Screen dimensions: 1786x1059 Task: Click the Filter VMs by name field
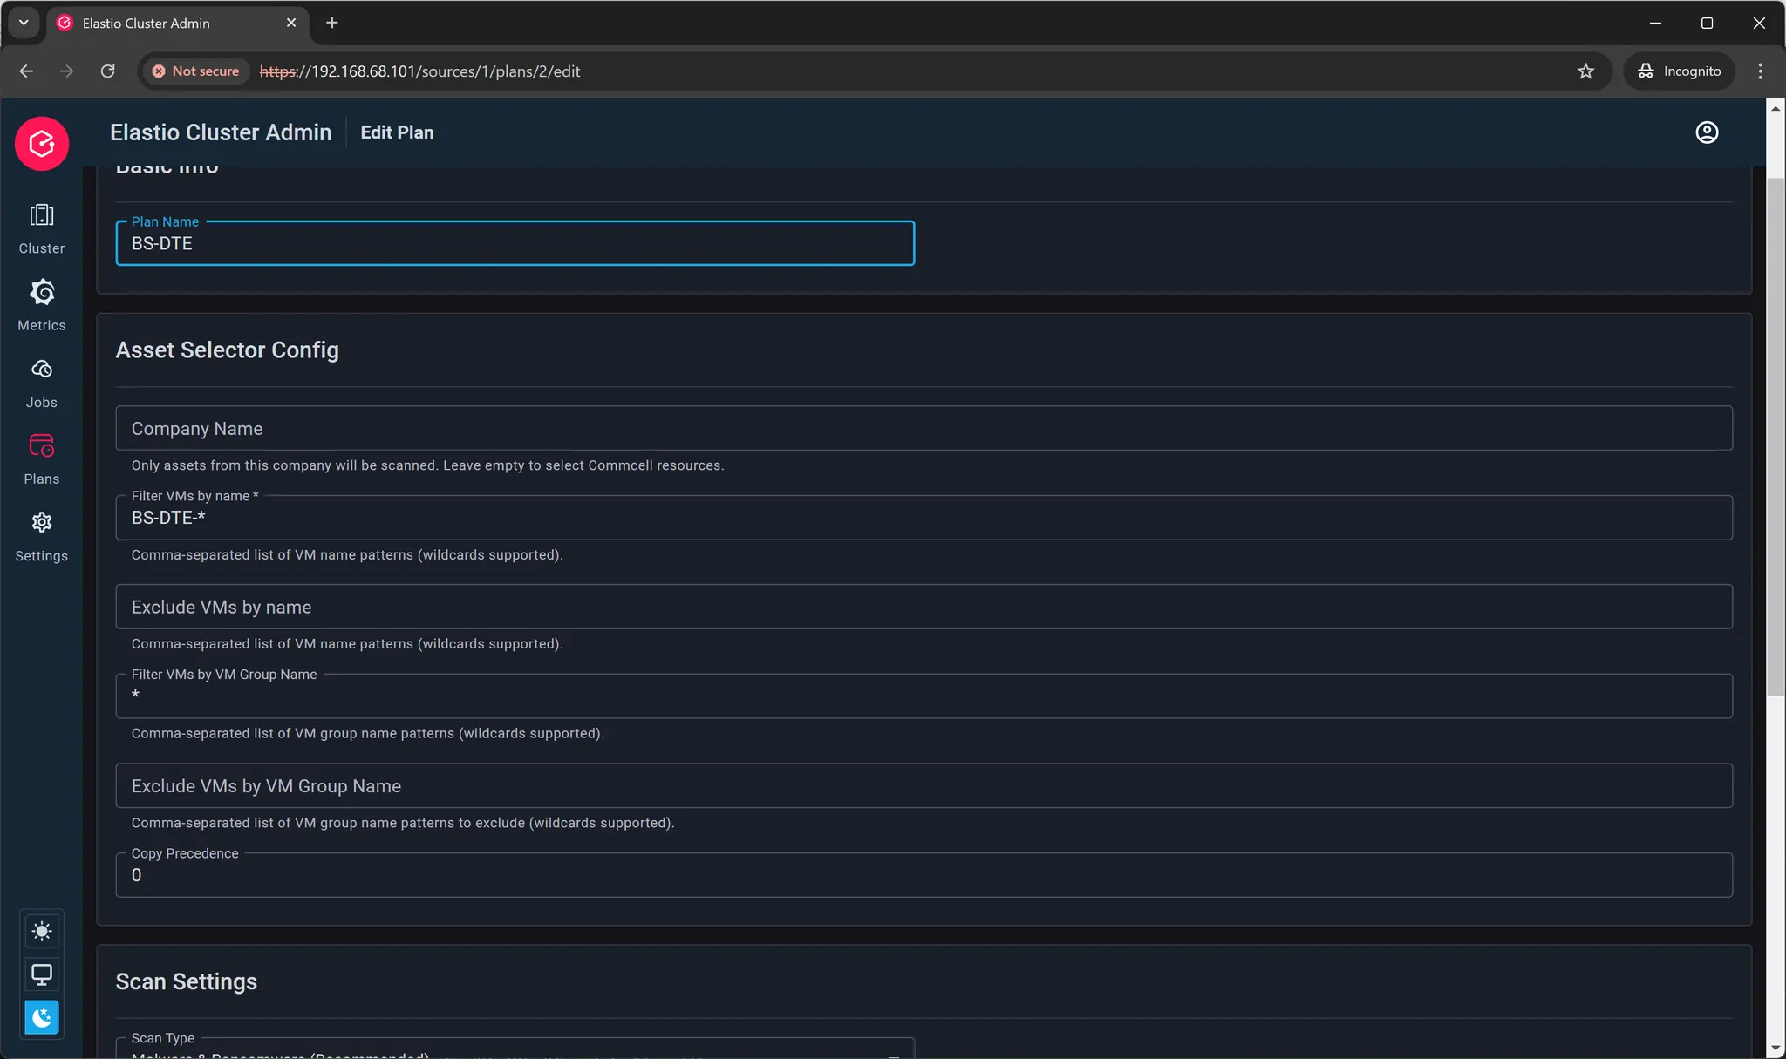point(924,518)
